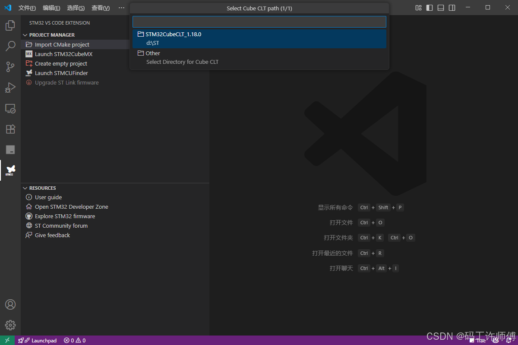Image resolution: width=518 pixels, height=345 pixels.
Task: Click the GitHub icon for Explore STM32 firmware
Action: [29, 216]
